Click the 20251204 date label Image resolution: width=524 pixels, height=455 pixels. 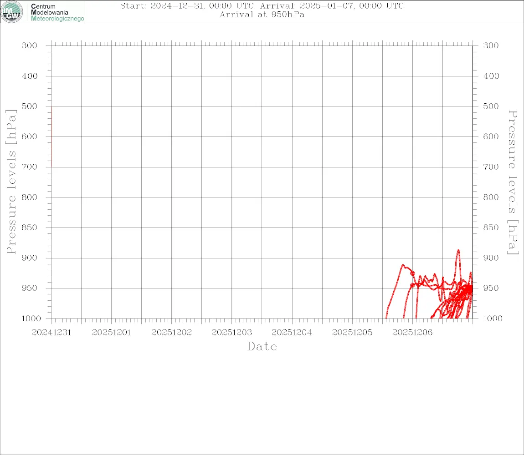292,333
